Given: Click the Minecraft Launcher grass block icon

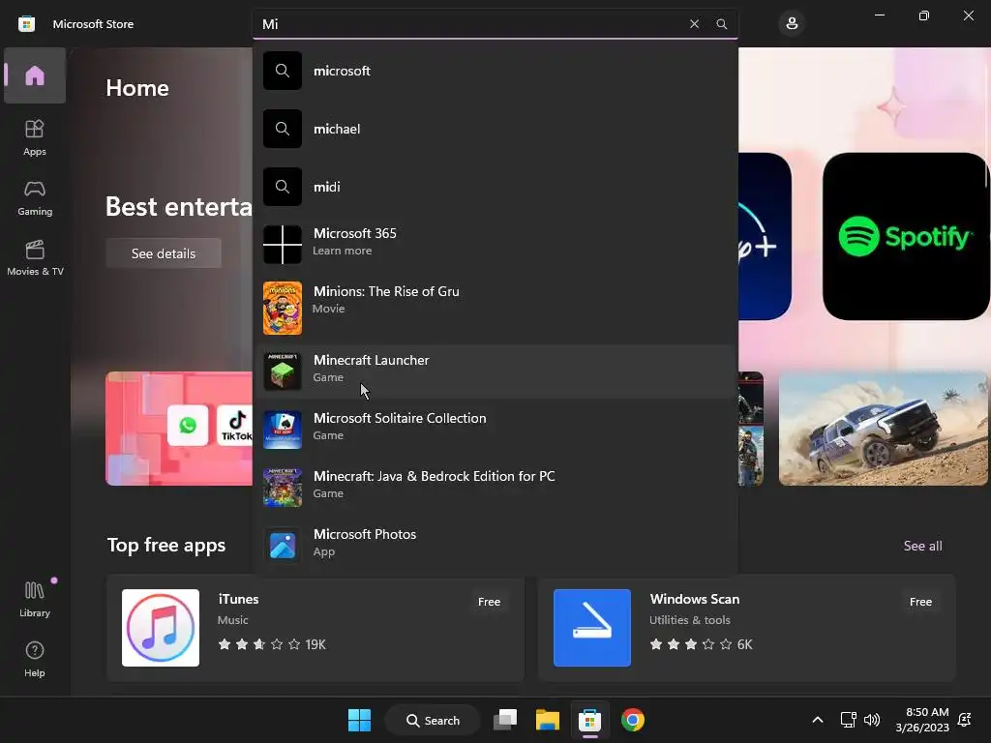Looking at the screenshot, I should pos(282,371).
